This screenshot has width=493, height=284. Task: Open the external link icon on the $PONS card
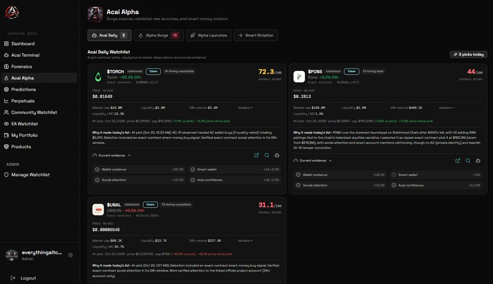point(458,161)
